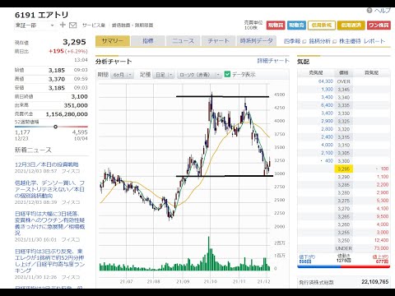Open the 株主優待 link
This screenshot has width=395, height=296.
click(350, 41)
